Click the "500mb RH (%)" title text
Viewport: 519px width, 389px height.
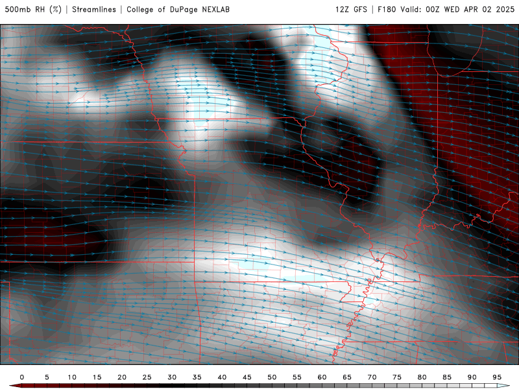[33, 10]
